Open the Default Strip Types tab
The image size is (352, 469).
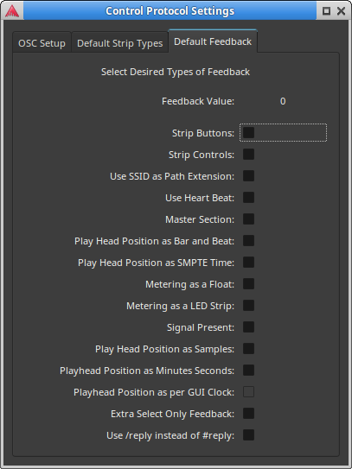click(120, 43)
